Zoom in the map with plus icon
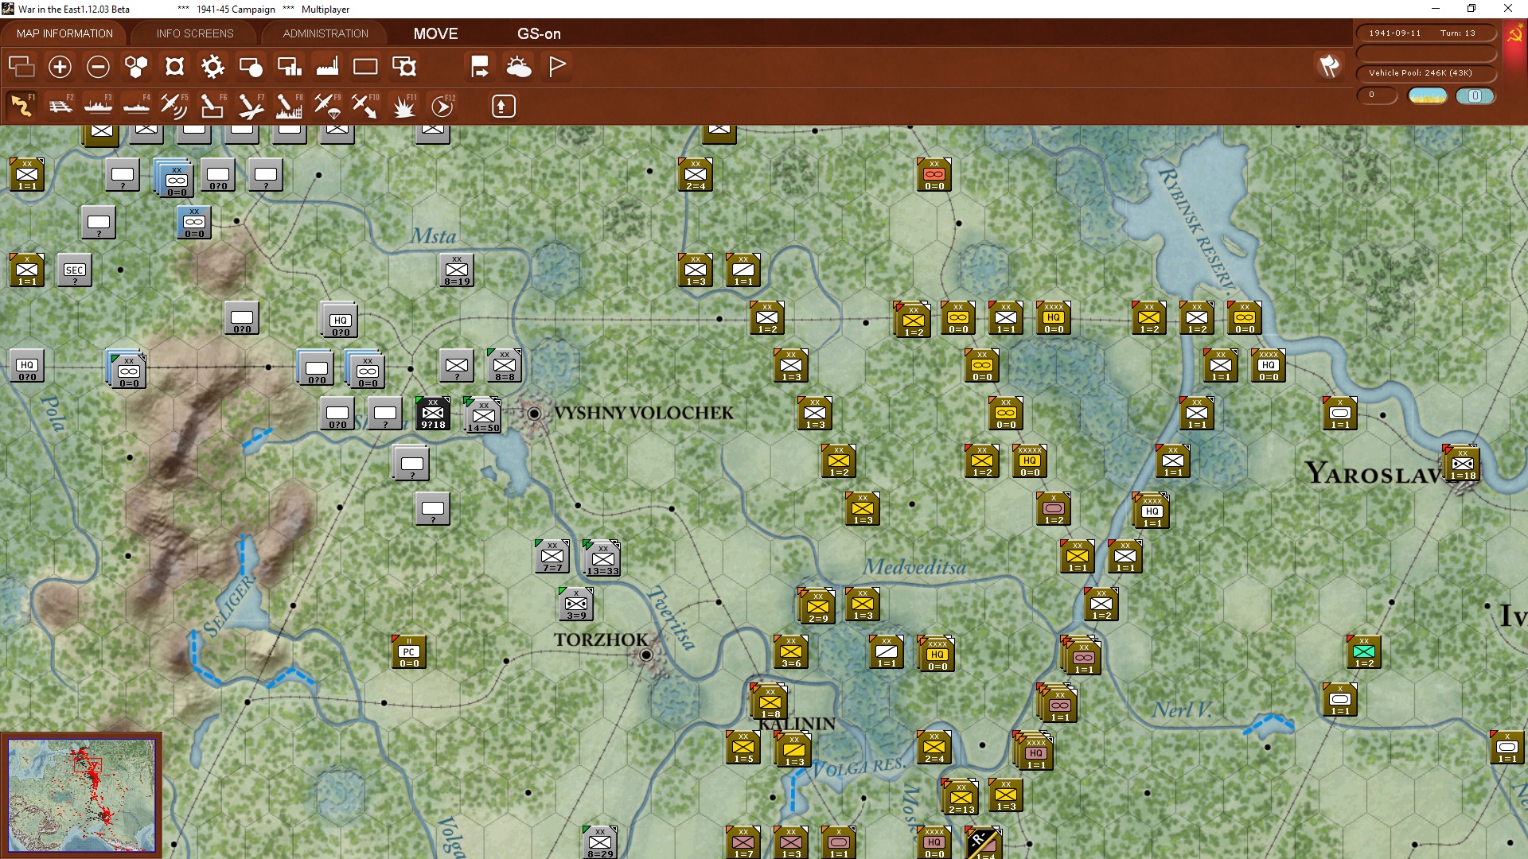Screen dimensions: 1528x859 coord(60,67)
